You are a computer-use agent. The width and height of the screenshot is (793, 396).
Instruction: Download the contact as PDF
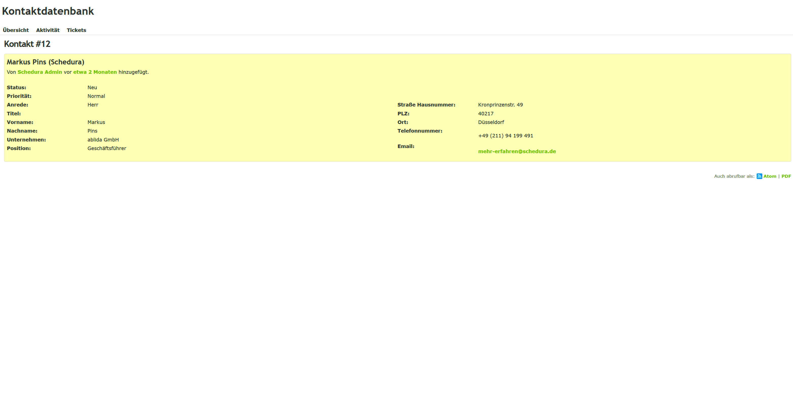coord(786,176)
